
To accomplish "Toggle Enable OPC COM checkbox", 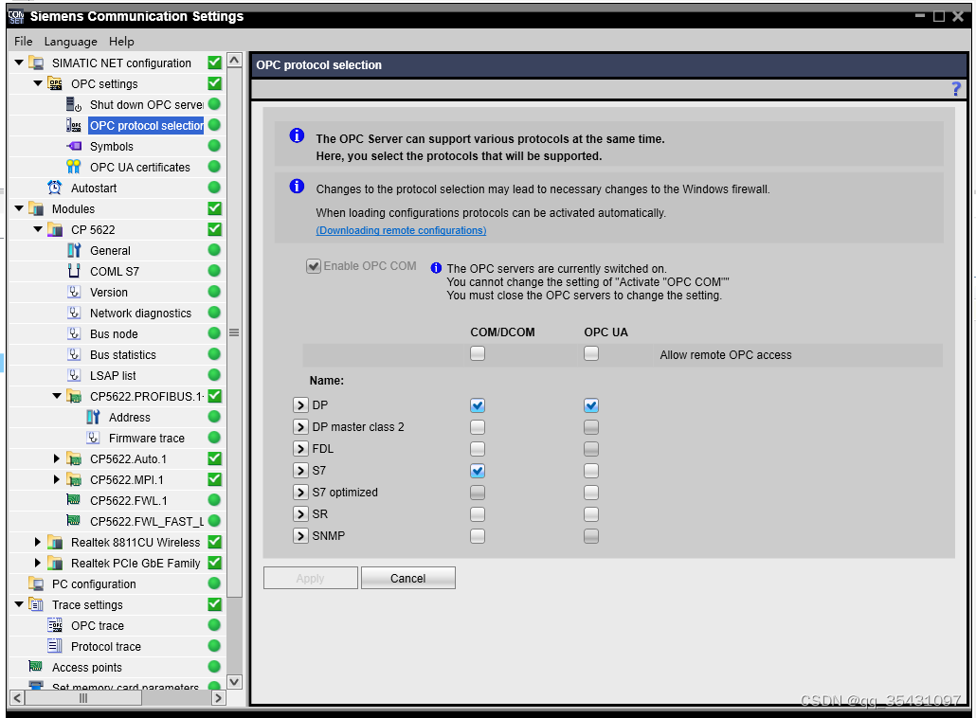I will tap(313, 266).
